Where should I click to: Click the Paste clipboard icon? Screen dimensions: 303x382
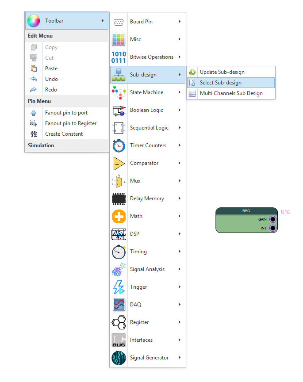34,69
